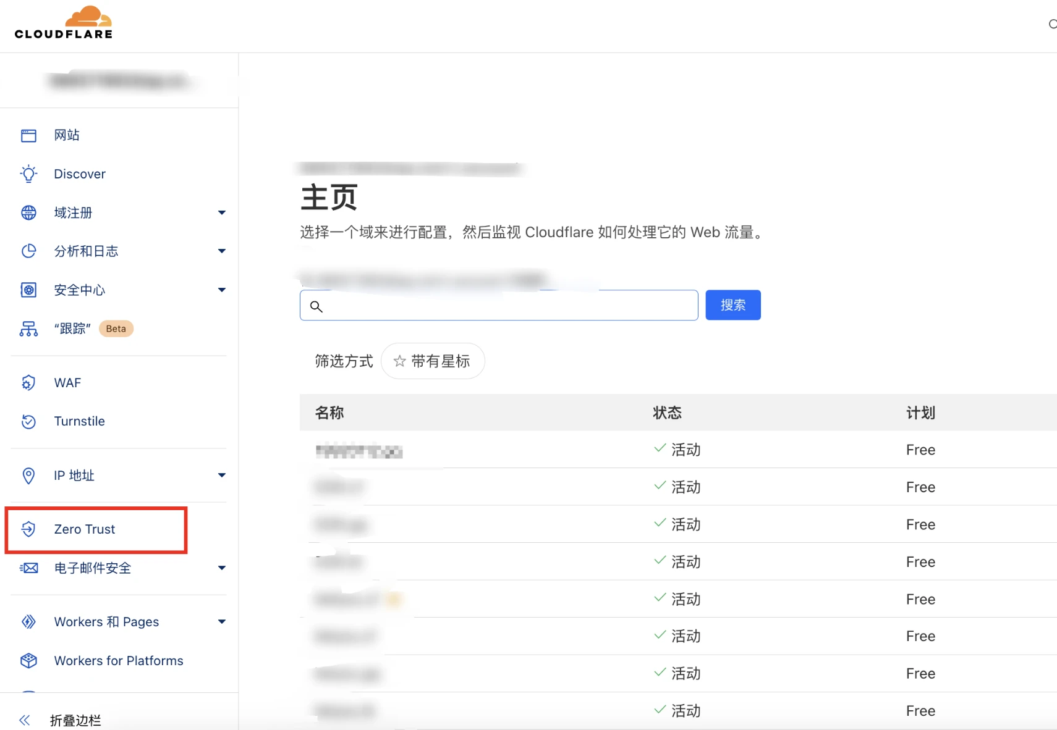Click the 主页 page heading
Screen dimensions: 1057x730
(x=329, y=198)
